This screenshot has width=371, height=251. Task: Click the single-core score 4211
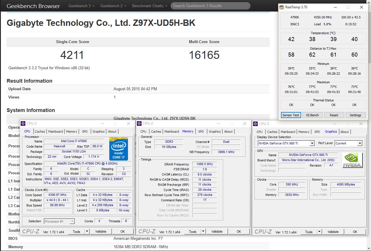click(x=72, y=55)
